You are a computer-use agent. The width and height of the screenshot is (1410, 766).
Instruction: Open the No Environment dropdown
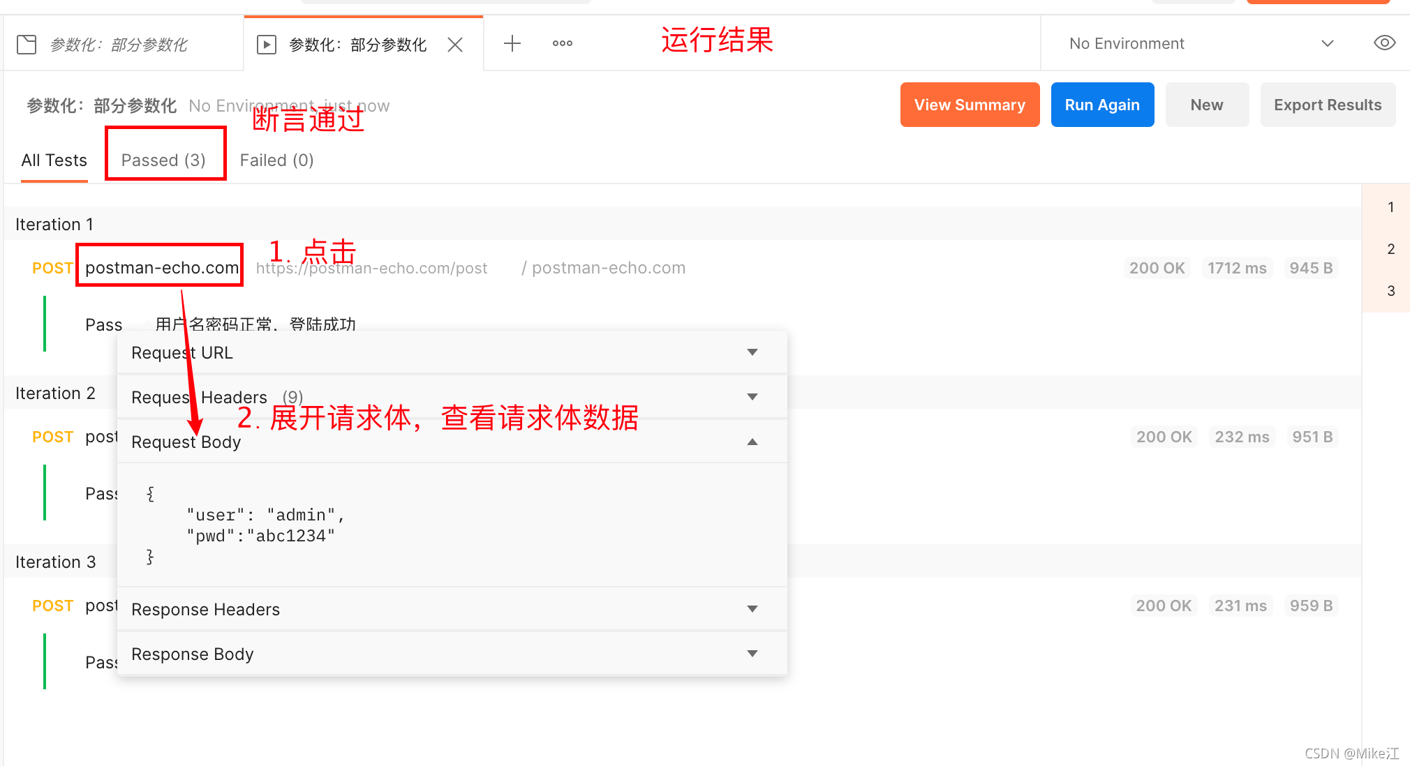coord(1202,43)
